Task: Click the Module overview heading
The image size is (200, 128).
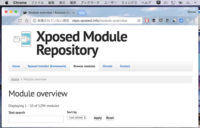Action: coord(38,94)
